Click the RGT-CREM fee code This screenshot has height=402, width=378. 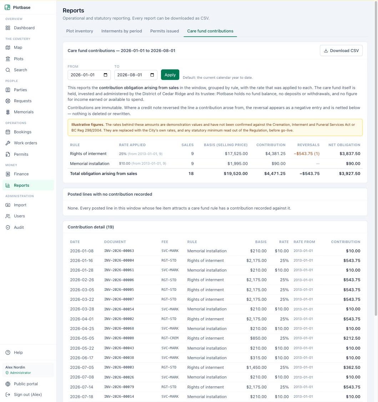(x=170, y=338)
